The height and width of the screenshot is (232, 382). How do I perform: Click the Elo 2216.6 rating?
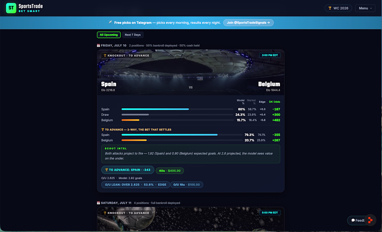pyautogui.click(x=108, y=90)
